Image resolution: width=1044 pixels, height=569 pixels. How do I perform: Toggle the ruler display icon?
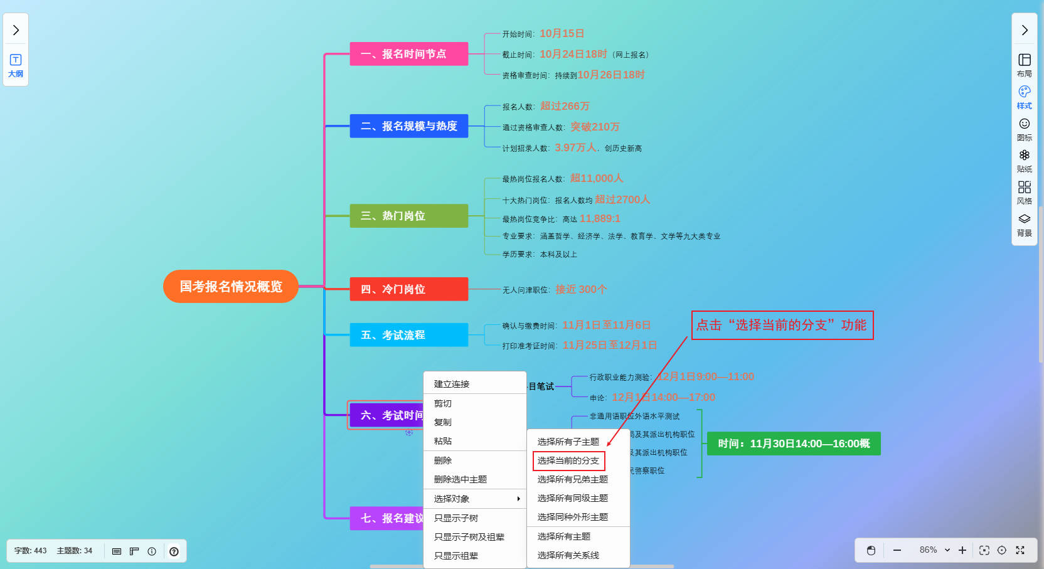134,551
